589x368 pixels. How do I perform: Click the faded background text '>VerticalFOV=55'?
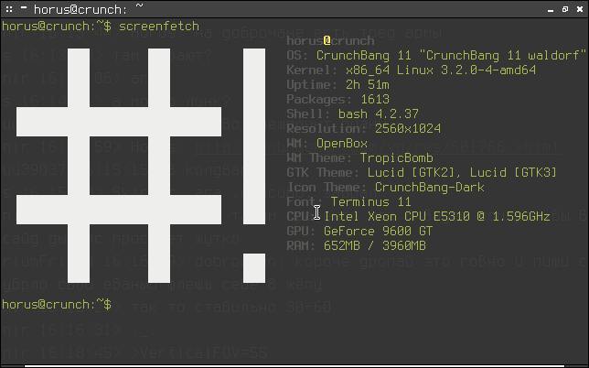pos(199,353)
